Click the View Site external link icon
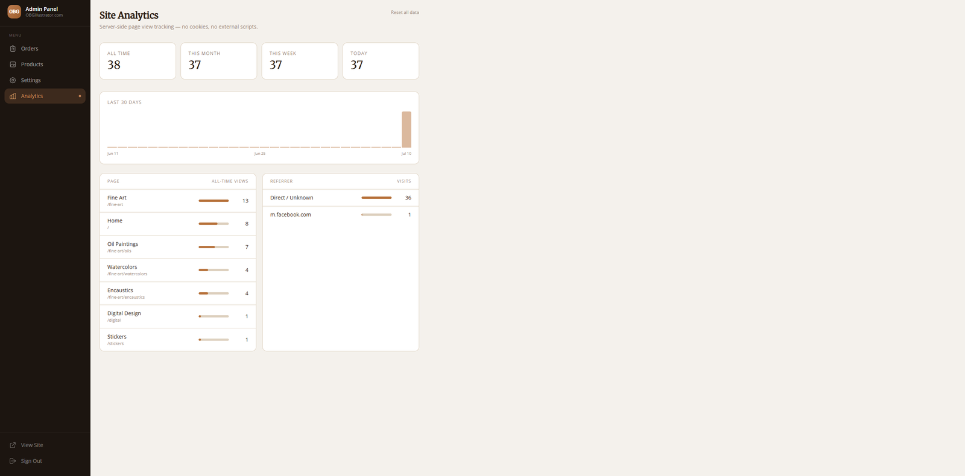Image resolution: width=965 pixels, height=476 pixels. (x=13, y=445)
